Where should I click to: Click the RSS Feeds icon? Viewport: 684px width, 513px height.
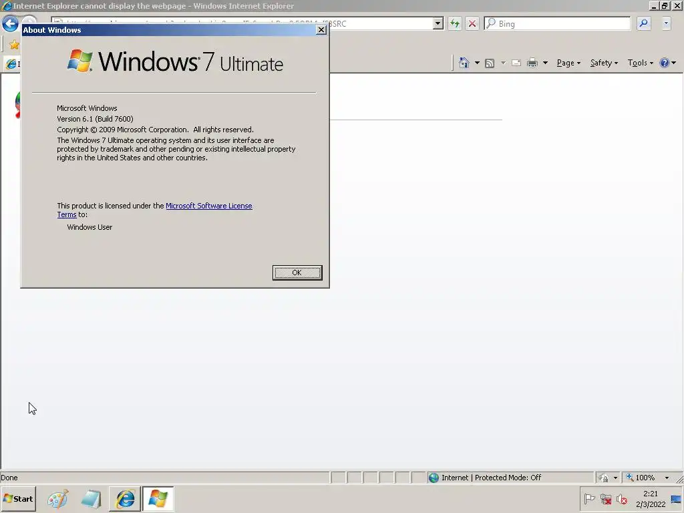click(x=490, y=63)
